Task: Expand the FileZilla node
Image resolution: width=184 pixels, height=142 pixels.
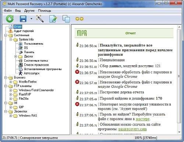Action: [x=11, y=99]
